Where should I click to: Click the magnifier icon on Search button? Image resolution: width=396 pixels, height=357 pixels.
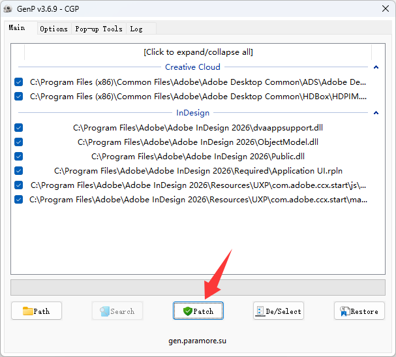pyautogui.click(x=104, y=311)
